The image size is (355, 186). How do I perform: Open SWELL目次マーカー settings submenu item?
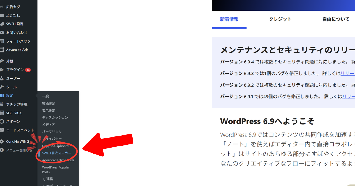click(57, 153)
